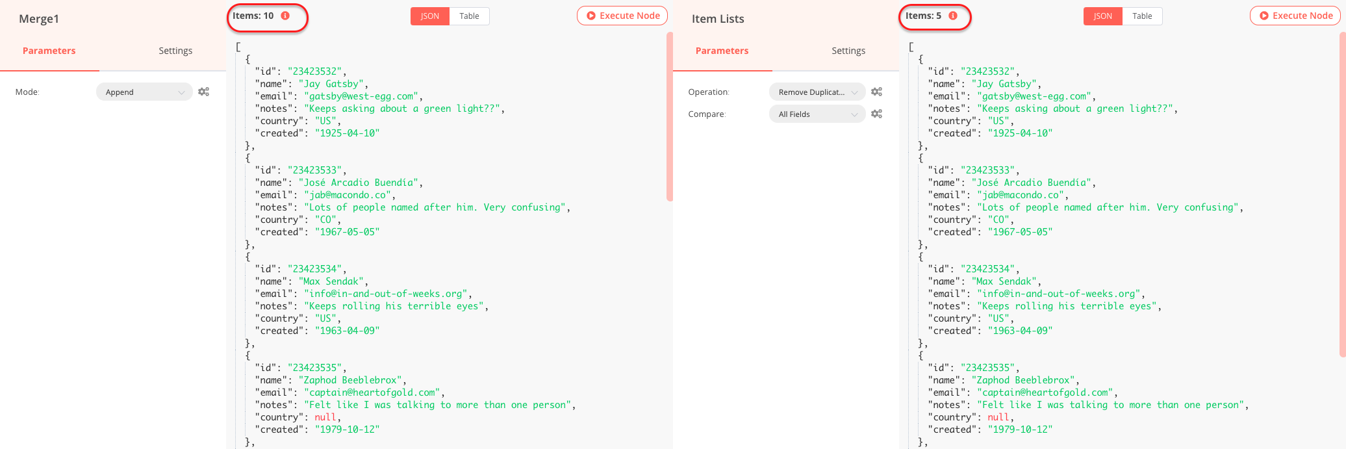The height and width of the screenshot is (449, 1346).
Task: Switch Merge1 output to Table view
Action: 469,16
